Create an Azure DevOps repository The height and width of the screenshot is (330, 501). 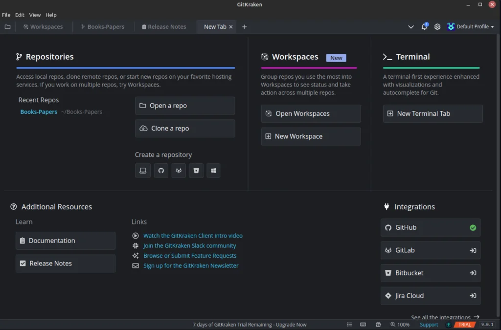pyautogui.click(x=213, y=170)
